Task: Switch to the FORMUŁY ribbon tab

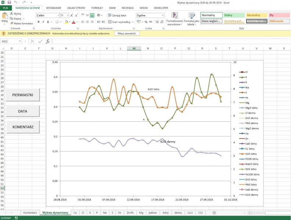Action: pyautogui.click(x=97, y=8)
